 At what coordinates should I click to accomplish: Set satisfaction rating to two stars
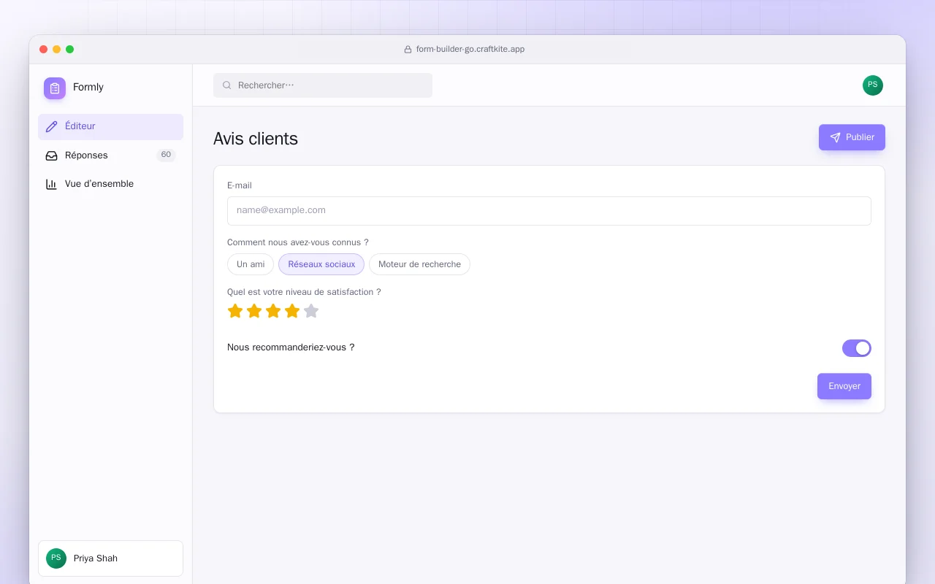(x=254, y=311)
